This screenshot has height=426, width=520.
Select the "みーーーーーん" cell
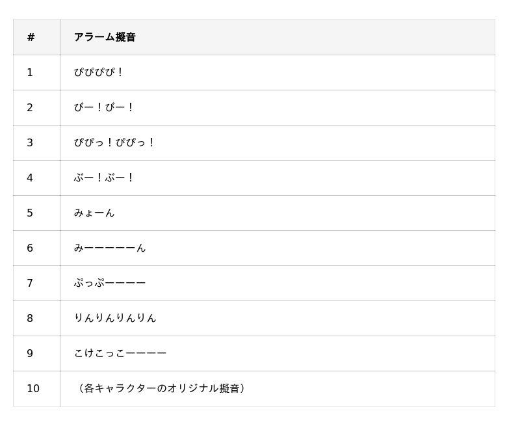(110, 248)
